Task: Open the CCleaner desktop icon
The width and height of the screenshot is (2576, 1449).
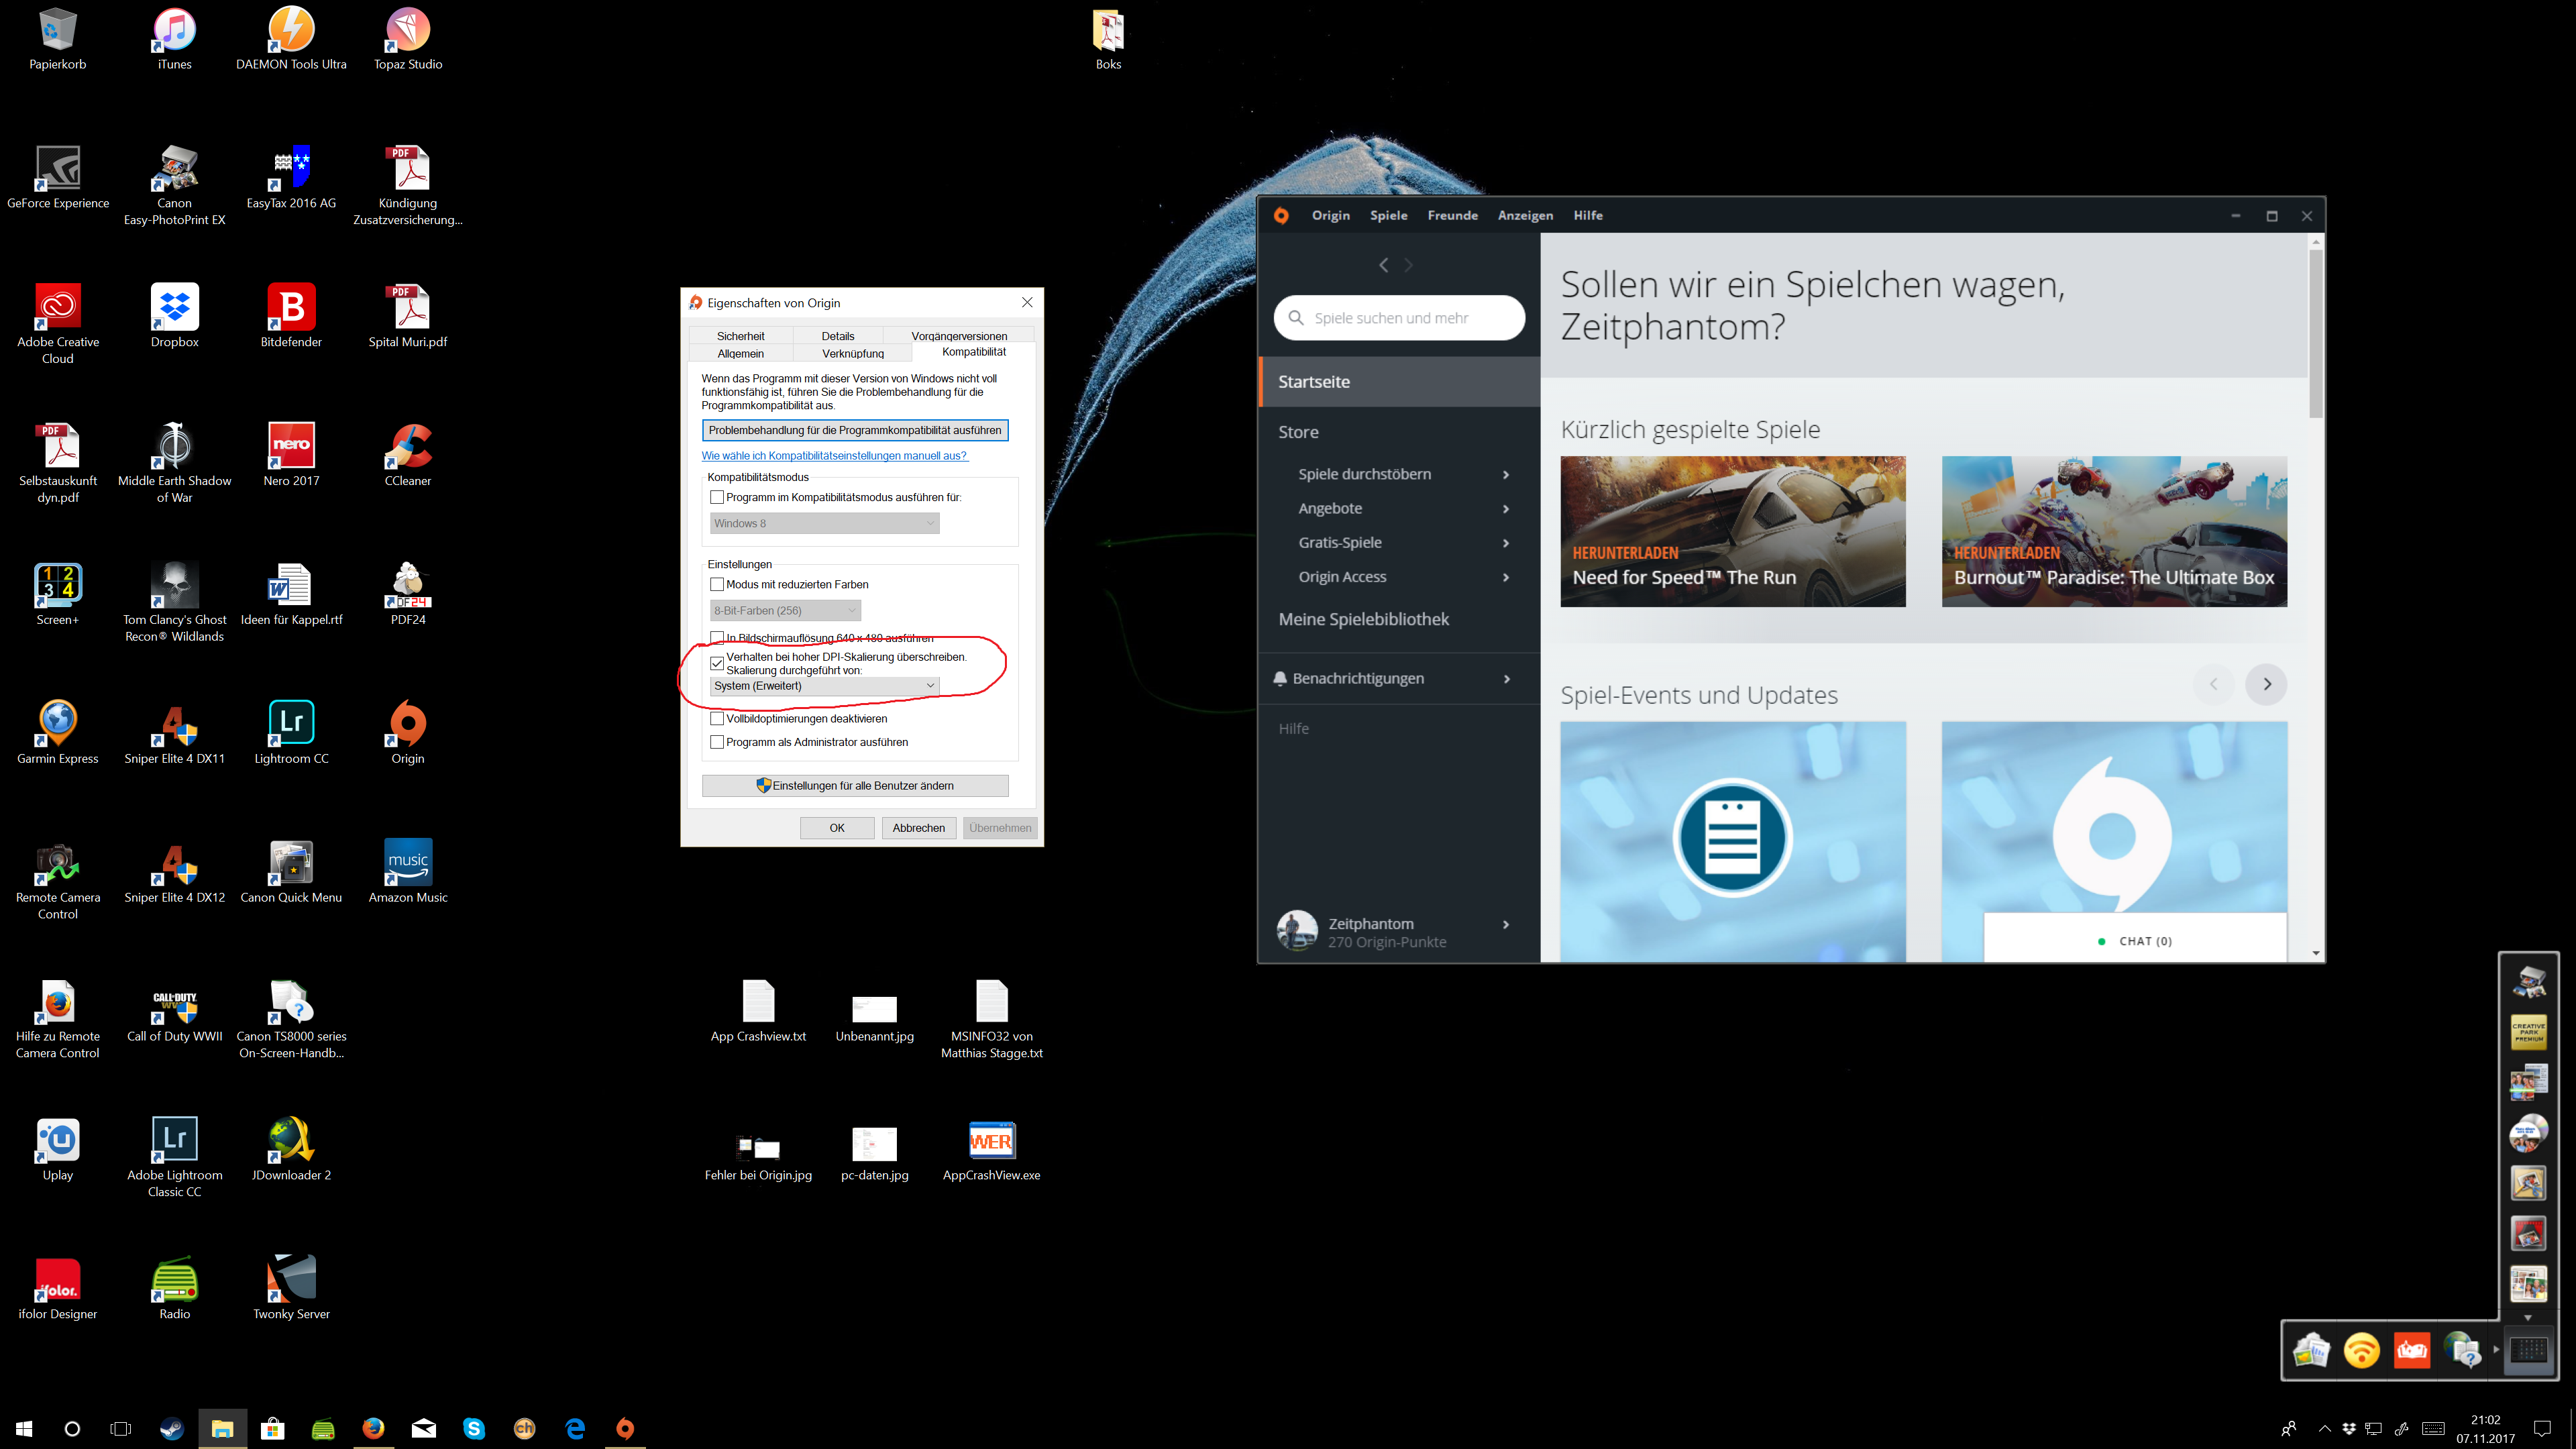Action: click(x=407, y=446)
